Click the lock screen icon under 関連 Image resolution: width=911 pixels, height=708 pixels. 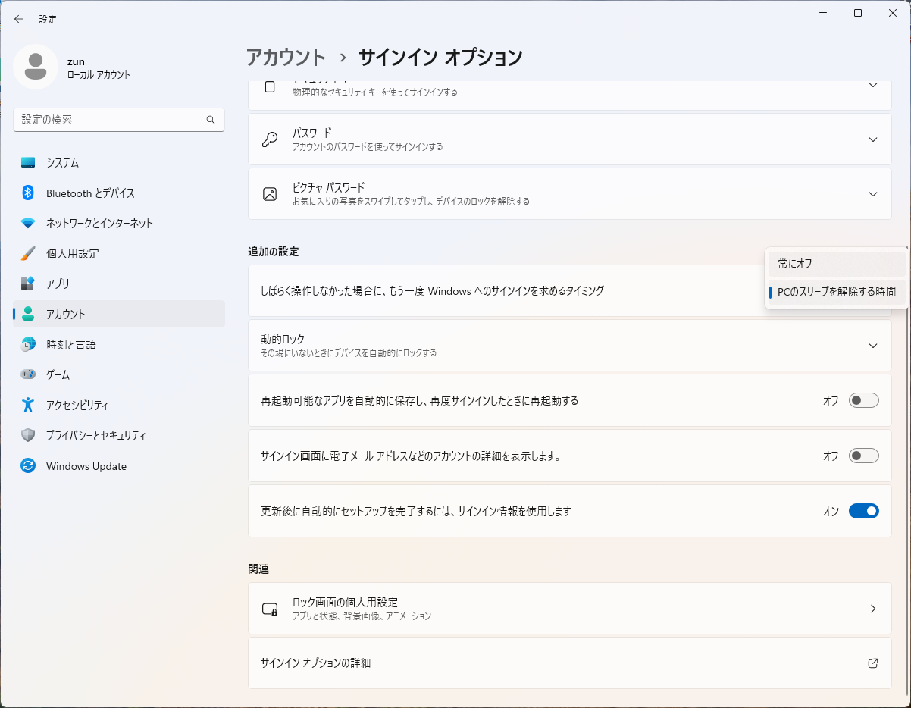[x=270, y=609]
